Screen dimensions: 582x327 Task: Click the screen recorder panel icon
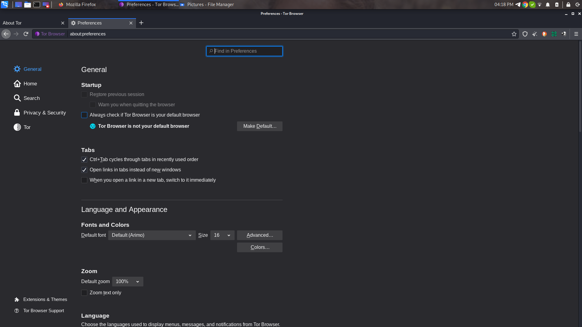click(46, 5)
